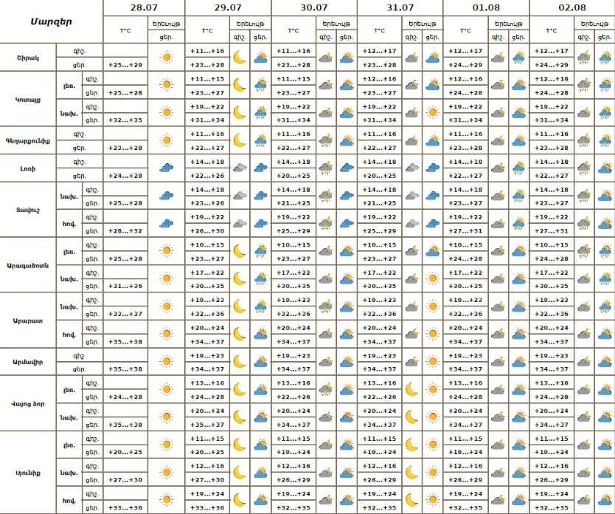Click Շիրակ's night temperature +11...+16 on 29.07

[207, 51]
